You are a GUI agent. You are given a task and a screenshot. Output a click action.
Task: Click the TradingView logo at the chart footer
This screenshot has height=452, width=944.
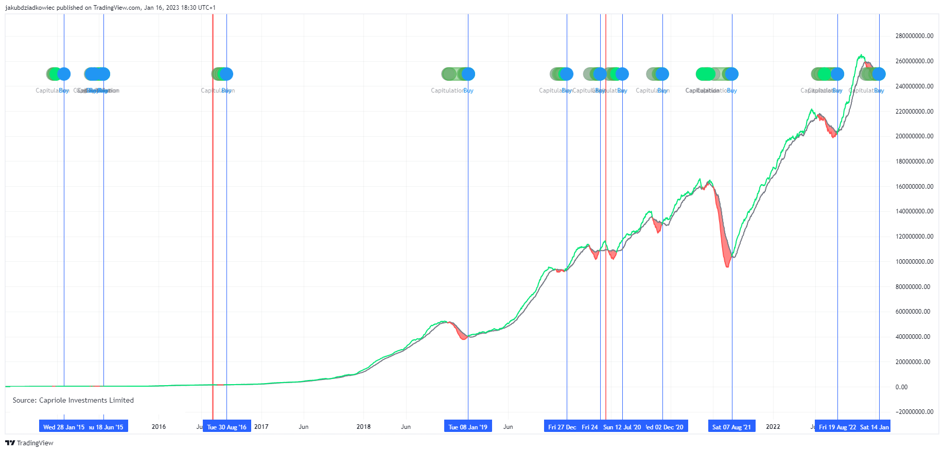click(29, 443)
